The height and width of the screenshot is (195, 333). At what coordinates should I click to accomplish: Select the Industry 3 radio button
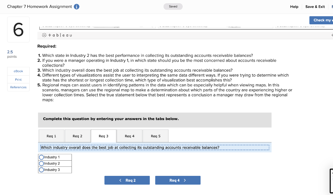point(41,169)
